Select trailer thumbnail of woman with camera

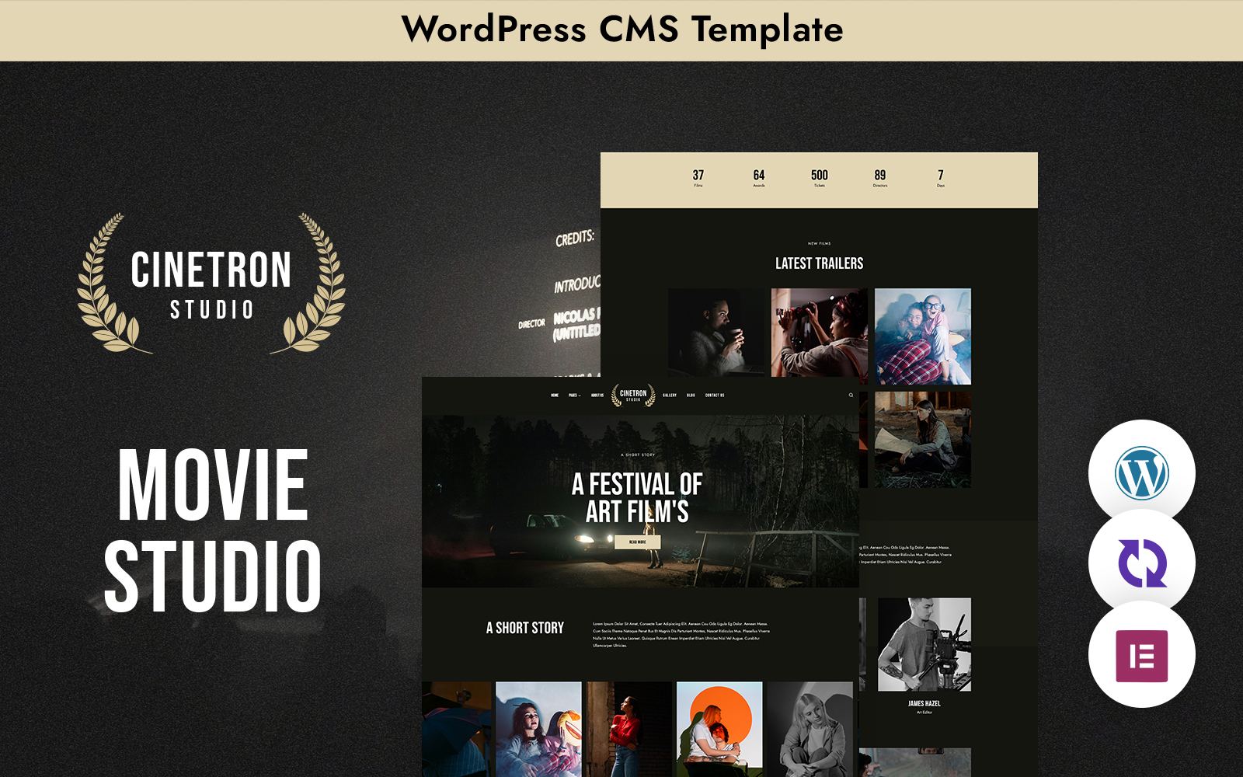(819, 333)
